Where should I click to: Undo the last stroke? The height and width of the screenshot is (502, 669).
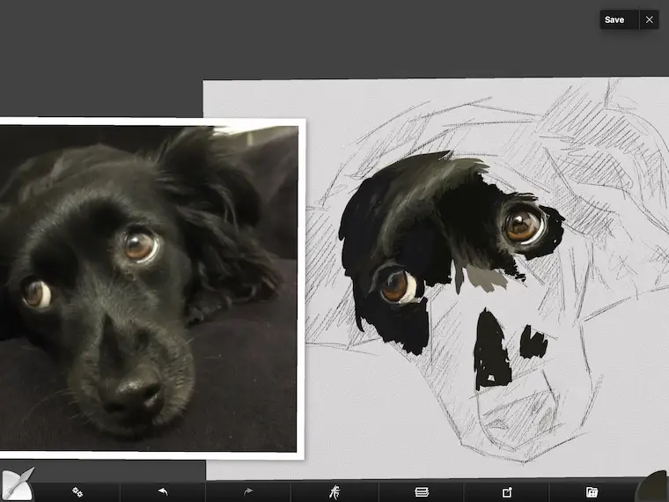click(163, 491)
